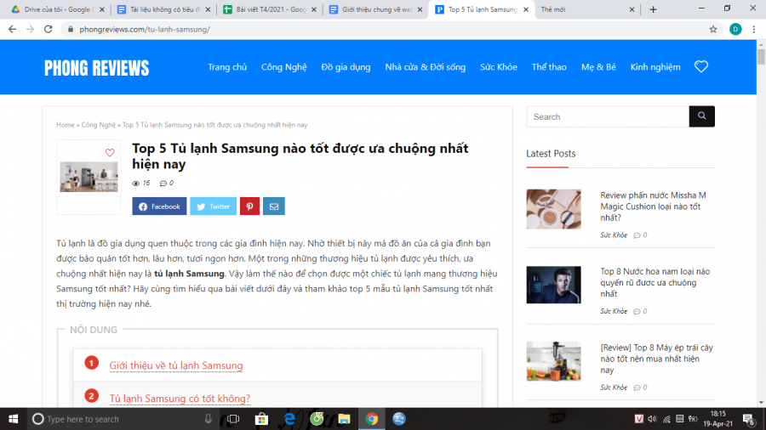
Task: Click the Windows taskbar search box
Action: [x=122, y=419]
